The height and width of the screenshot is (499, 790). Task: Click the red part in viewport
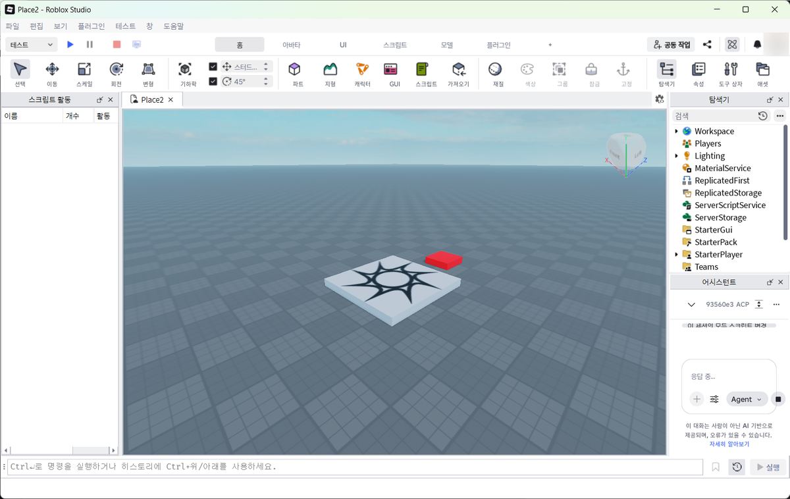pos(444,259)
